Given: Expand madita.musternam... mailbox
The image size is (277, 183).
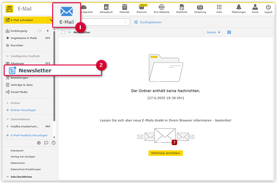Looking at the screenshot, I should click(x=7, y=126).
